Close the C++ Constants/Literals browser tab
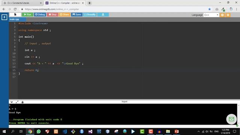The height and width of the screenshot is (135, 240). click(x=41, y=3)
